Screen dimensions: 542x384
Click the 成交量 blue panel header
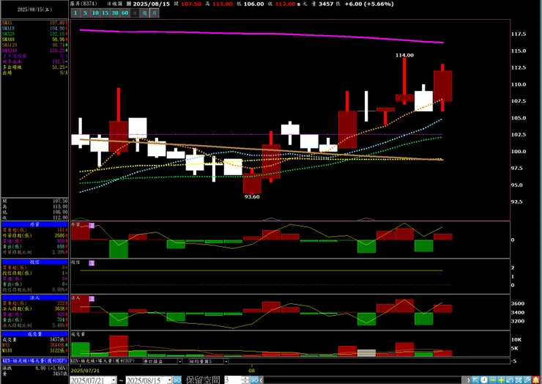pyautogui.click(x=34, y=334)
